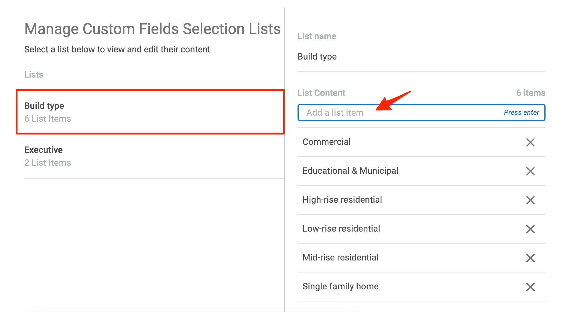Select the High-rise residential item text

tap(342, 200)
